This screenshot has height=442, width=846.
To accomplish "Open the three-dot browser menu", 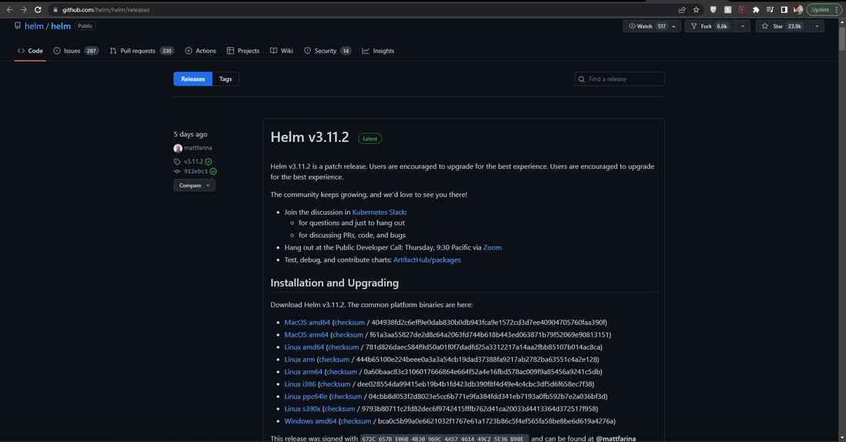I will pos(836,10).
